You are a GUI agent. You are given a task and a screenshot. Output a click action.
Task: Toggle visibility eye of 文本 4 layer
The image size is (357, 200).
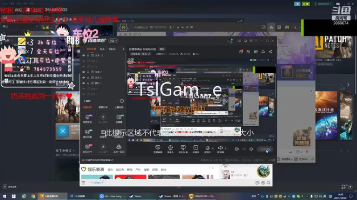(83, 88)
